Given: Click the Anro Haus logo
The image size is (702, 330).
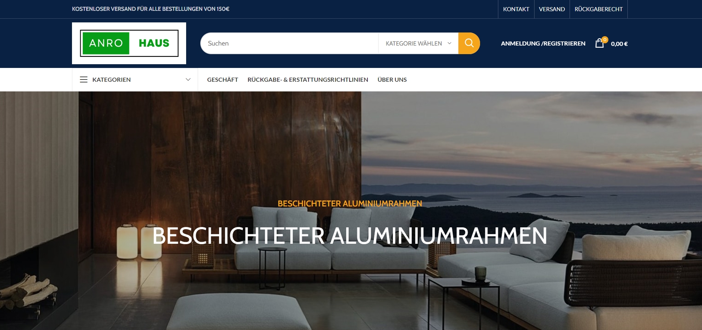Looking at the screenshot, I should tap(129, 43).
